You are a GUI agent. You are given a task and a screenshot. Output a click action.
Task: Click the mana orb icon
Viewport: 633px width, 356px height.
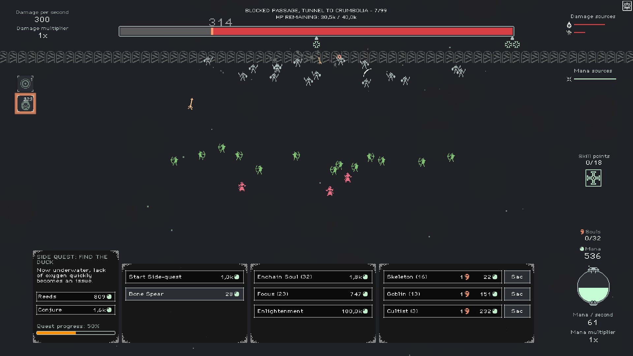pos(593,286)
